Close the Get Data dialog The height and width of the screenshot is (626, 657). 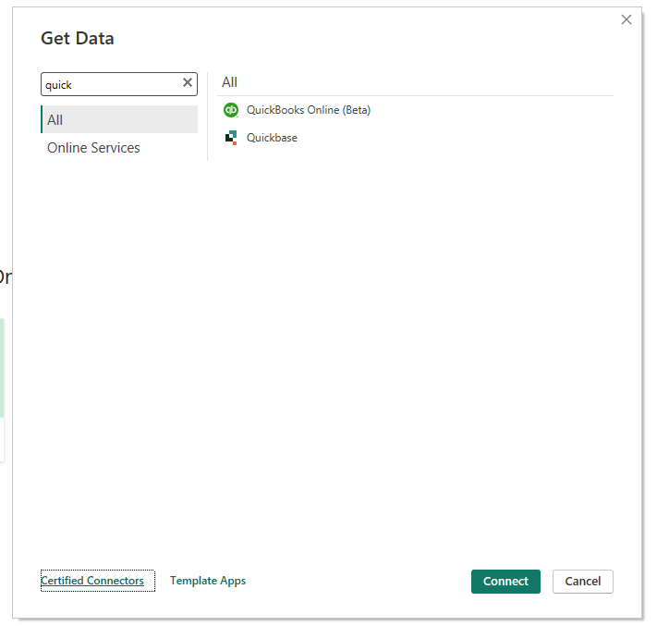coord(626,19)
